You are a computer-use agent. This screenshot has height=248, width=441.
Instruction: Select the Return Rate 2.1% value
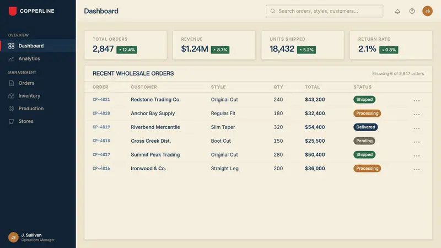coord(367,49)
